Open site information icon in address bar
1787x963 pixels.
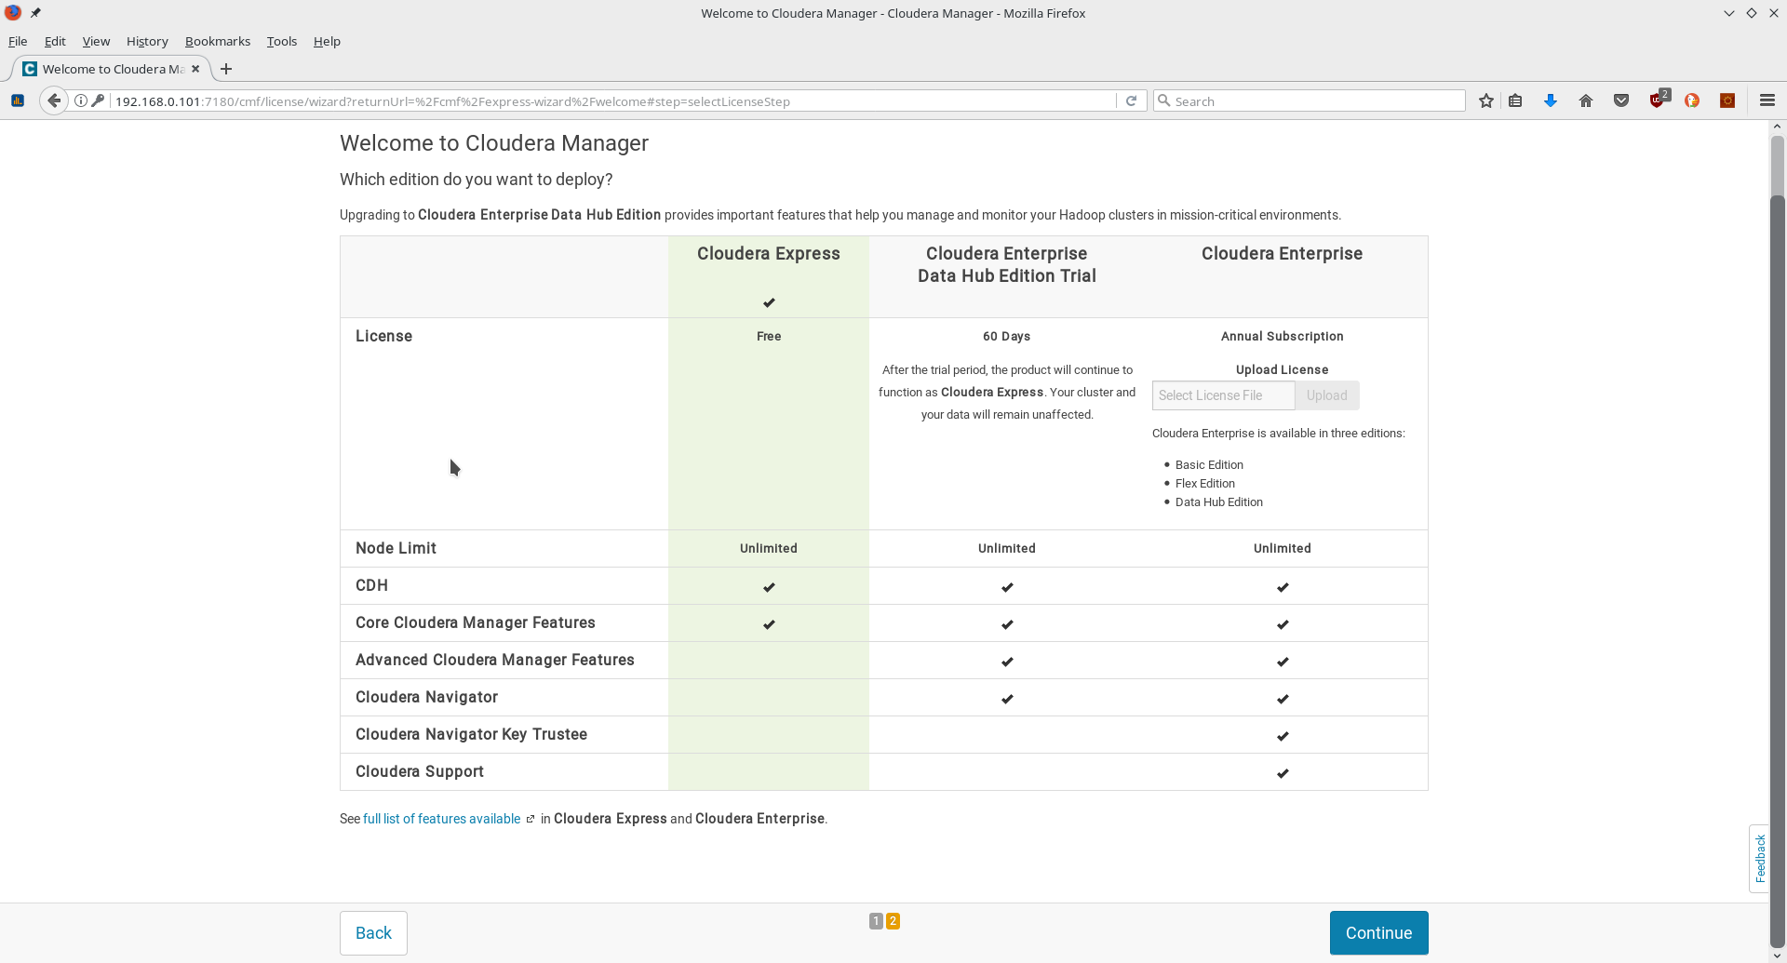point(81,100)
